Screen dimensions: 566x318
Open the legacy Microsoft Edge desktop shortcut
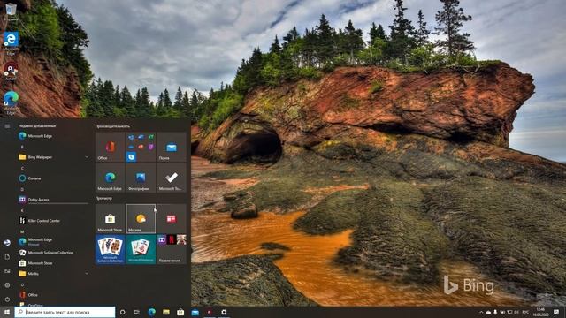click(11, 43)
